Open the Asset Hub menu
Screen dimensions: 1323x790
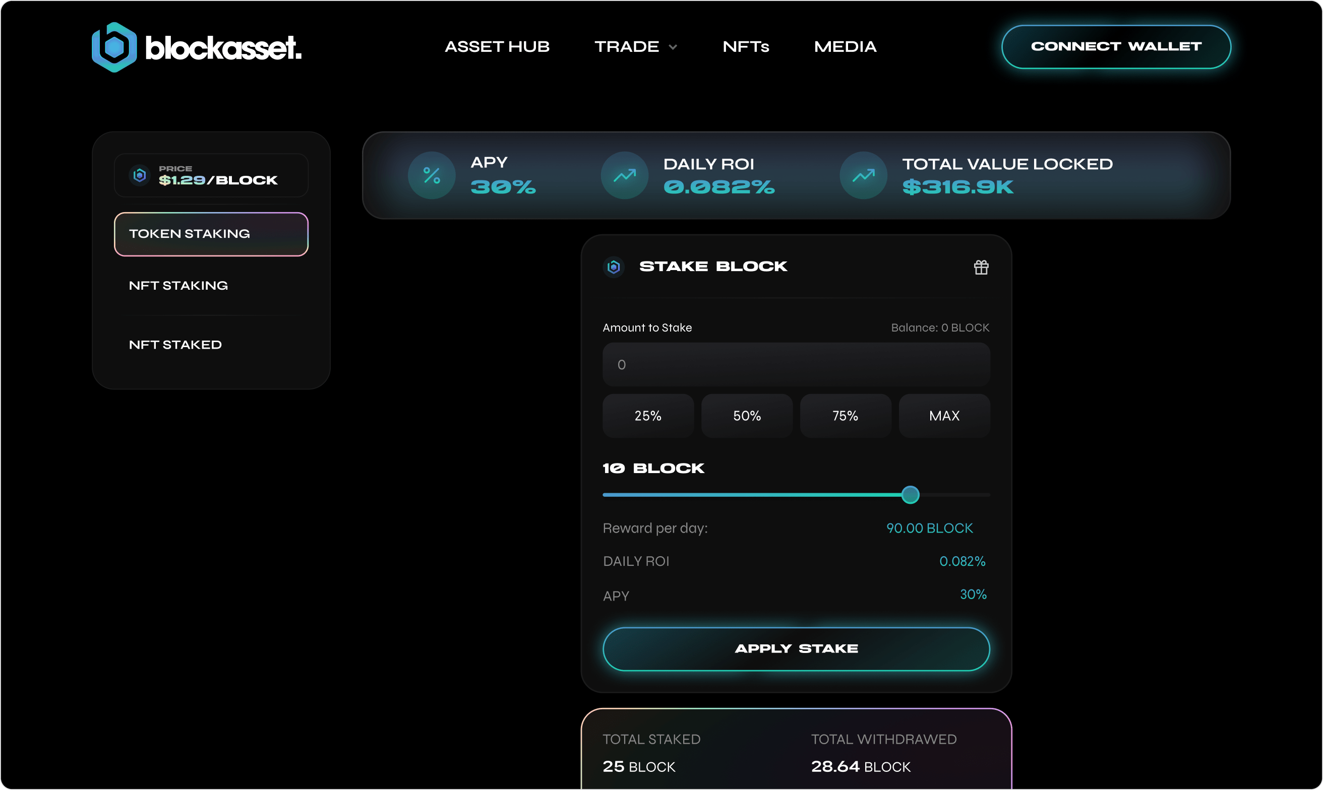click(x=497, y=47)
